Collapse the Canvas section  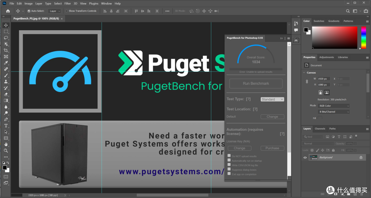coord(304,72)
